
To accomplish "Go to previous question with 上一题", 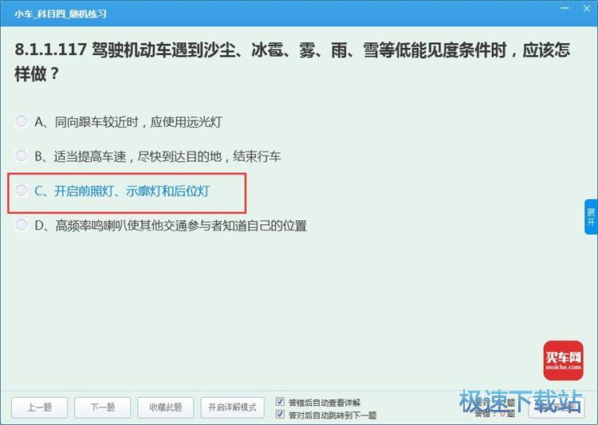I will tap(40, 407).
